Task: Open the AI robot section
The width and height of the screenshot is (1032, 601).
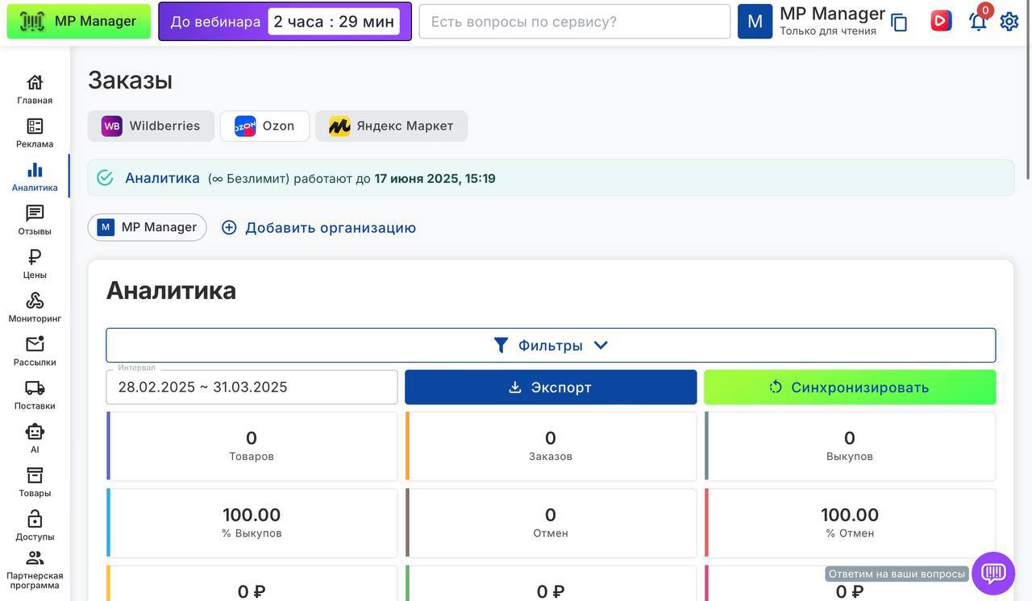Action: pos(35,437)
